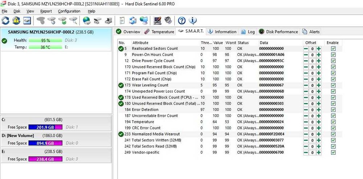Click the blue refresh arrows toolbar icon
This screenshot has width=363, height=179.
[x=5, y=21]
